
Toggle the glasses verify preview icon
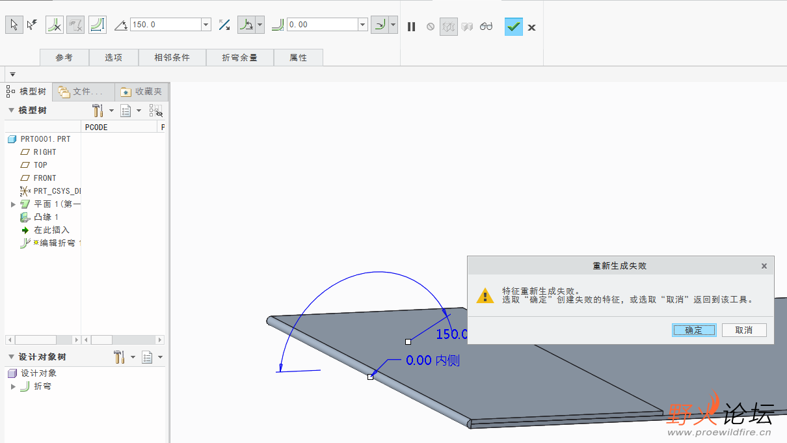coord(486,27)
